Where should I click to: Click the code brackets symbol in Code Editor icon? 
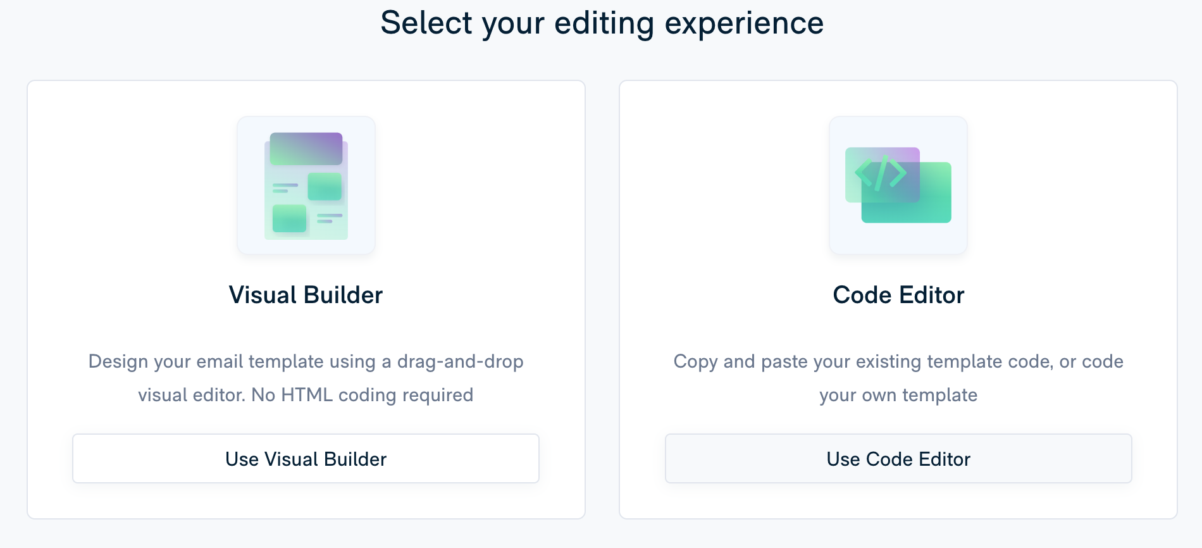pyautogui.click(x=881, y=173)
